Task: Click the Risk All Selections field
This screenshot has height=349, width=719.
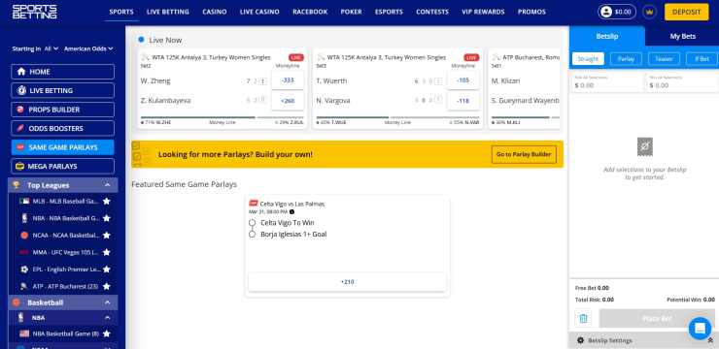Action: point(606,82)
